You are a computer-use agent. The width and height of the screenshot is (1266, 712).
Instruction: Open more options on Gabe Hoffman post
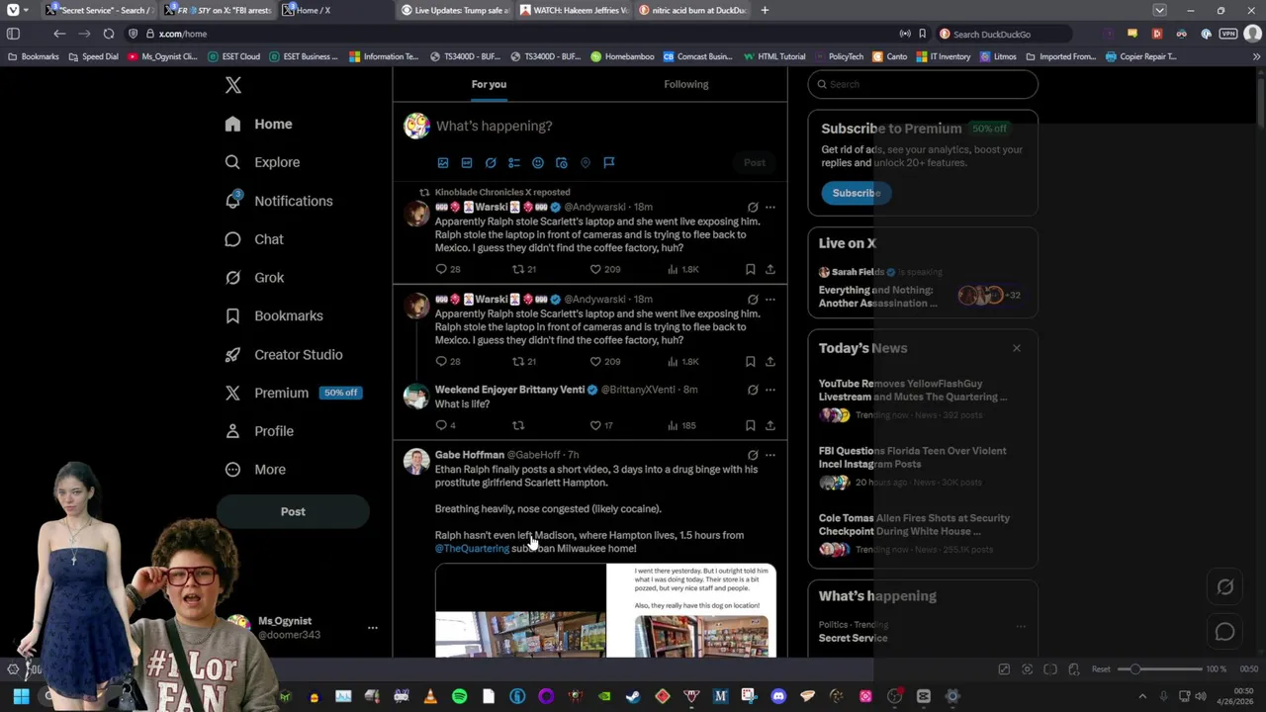769,455
